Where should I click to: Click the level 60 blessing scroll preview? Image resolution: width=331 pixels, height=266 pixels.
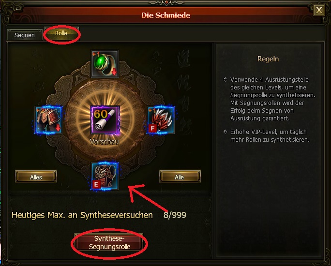[105, 120]
